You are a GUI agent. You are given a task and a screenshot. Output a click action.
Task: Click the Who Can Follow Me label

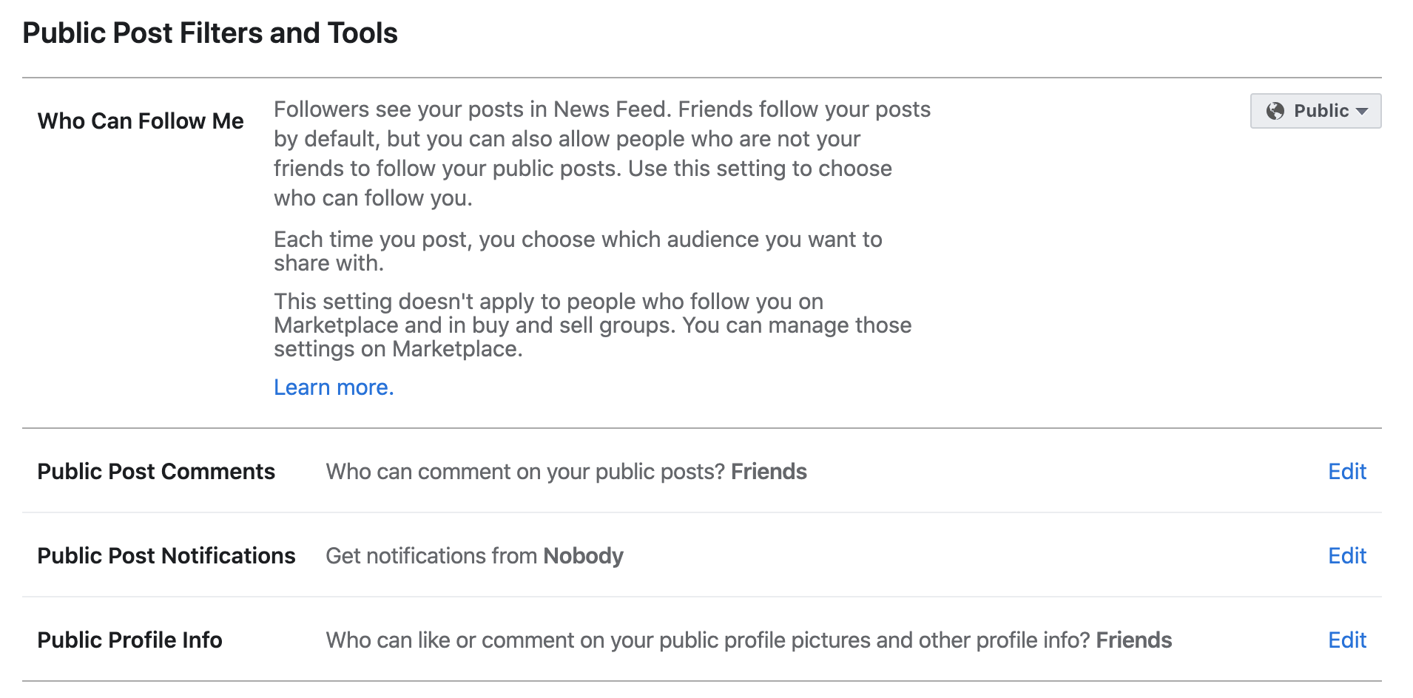coord(141,121)
